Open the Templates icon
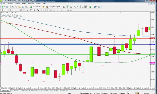 pos(99,7)
